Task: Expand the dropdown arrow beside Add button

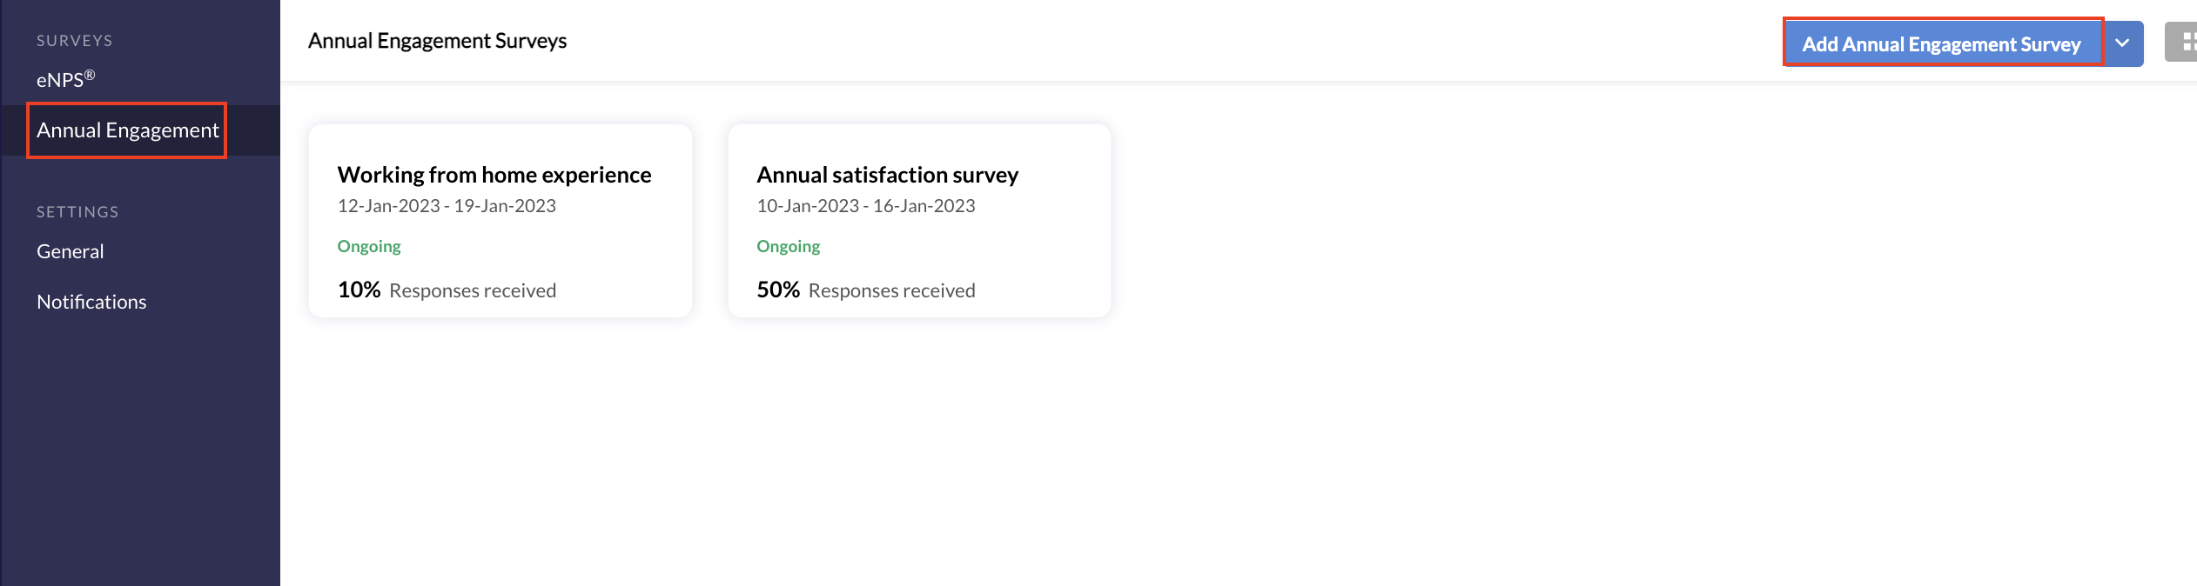Action: coord(2123,43)
